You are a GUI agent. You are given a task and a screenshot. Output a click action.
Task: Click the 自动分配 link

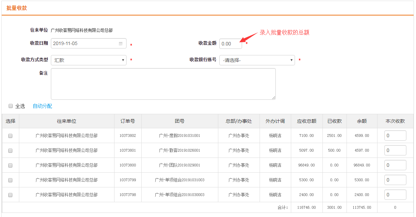click(42, 106)
